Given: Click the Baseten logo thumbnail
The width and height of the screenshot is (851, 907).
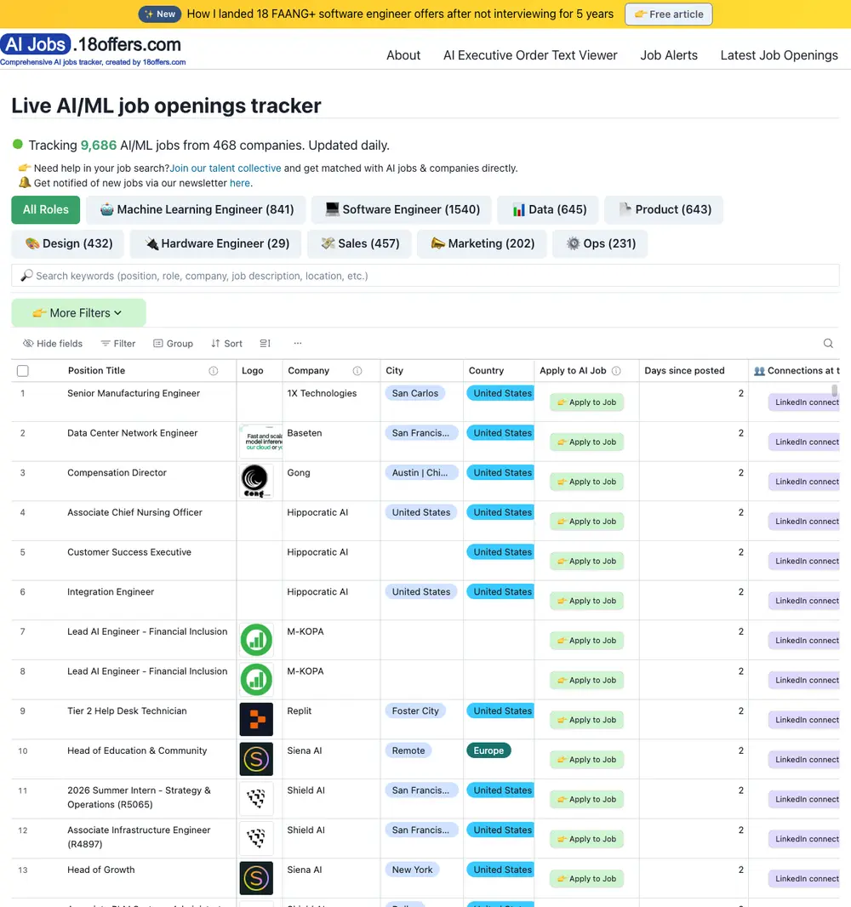Looking at the screenshot, I should [x=261, y=442].
